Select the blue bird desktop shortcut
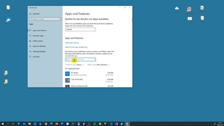The height and width of the screenshot is (126, 224). [8, 20]
